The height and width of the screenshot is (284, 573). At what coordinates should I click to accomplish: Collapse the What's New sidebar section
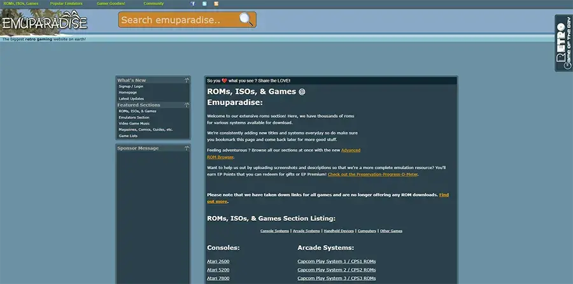click(187, 80)
